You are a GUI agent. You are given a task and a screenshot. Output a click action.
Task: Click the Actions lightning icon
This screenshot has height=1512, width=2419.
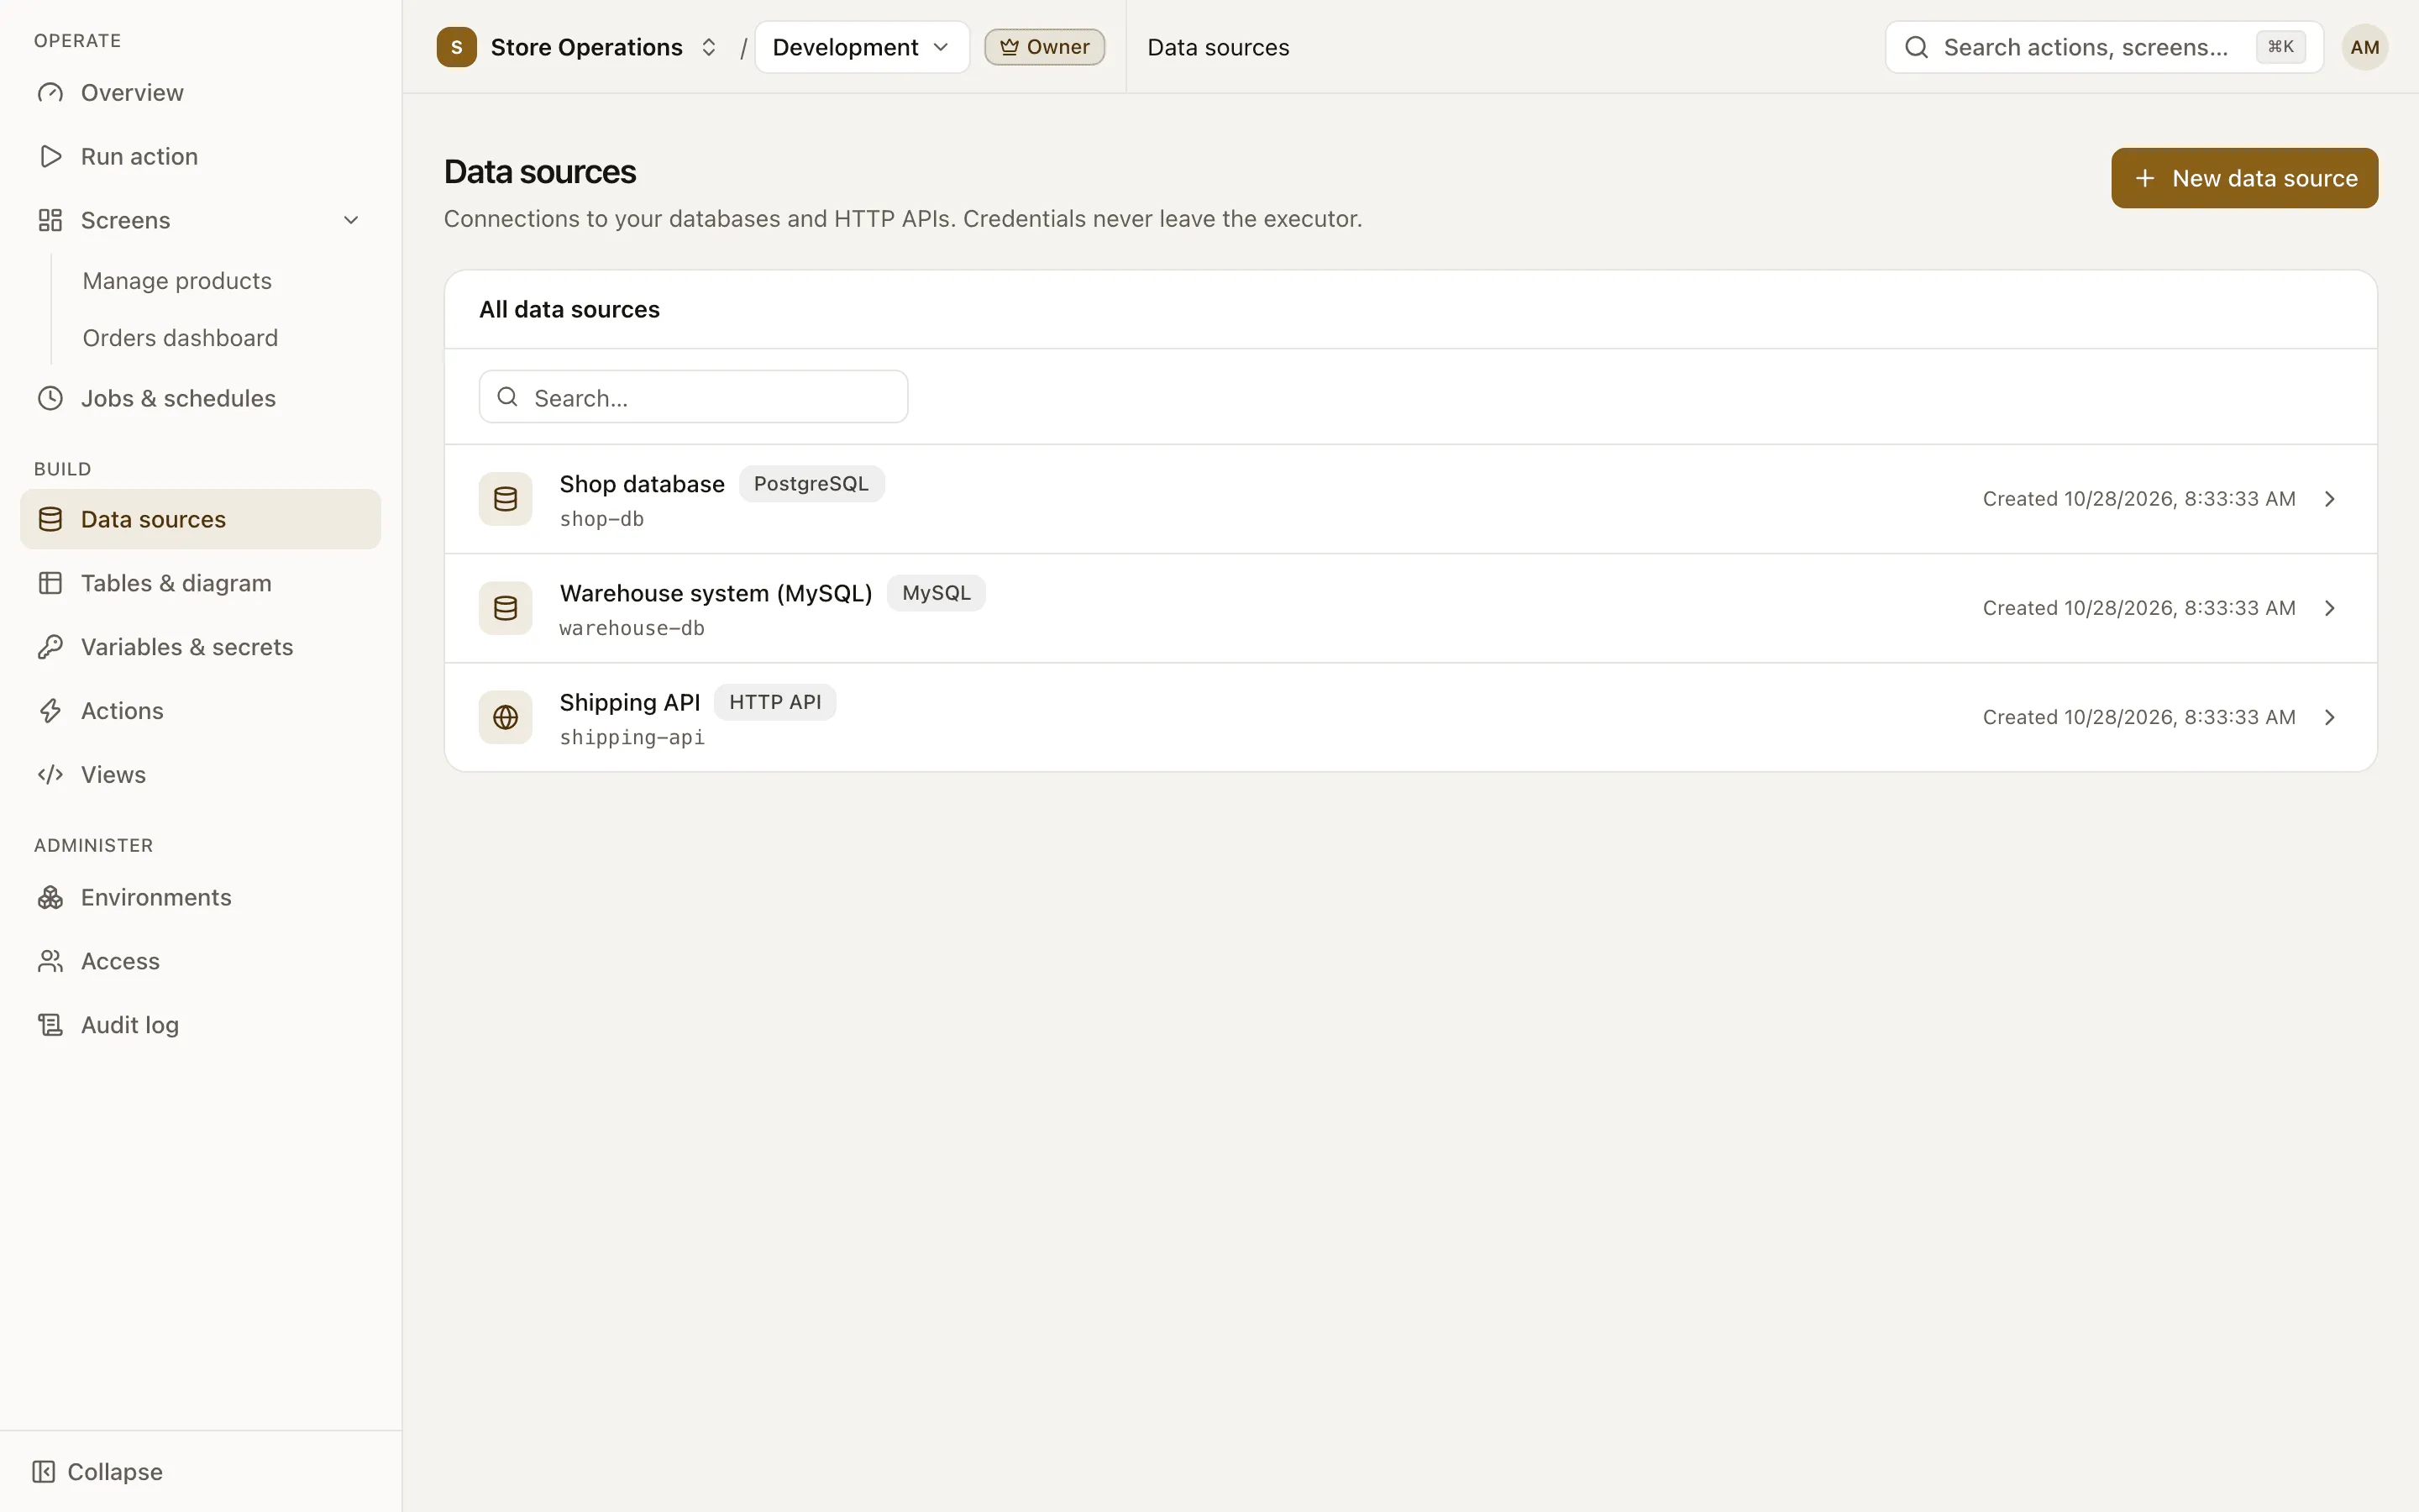(50, 711)
